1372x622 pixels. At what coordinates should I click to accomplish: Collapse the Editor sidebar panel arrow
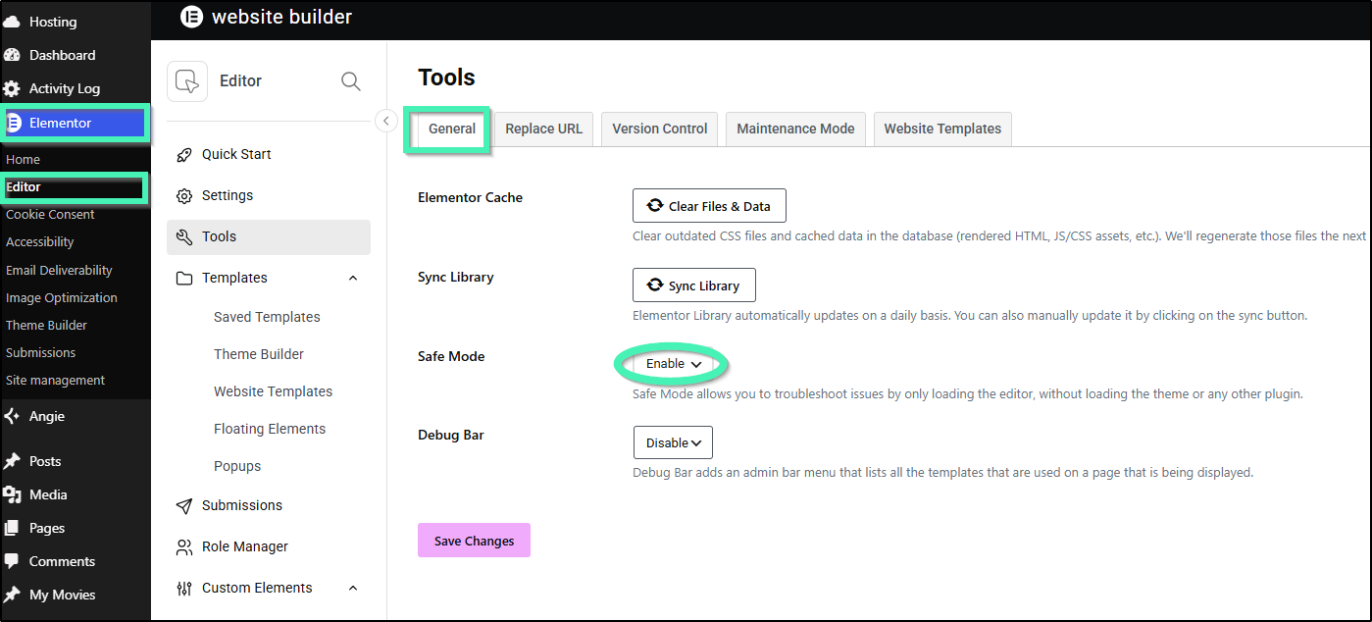coord(386,121)
